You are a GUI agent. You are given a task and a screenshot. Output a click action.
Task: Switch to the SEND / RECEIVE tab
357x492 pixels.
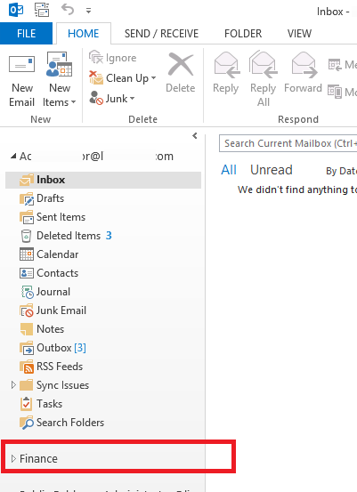(161, 34)
